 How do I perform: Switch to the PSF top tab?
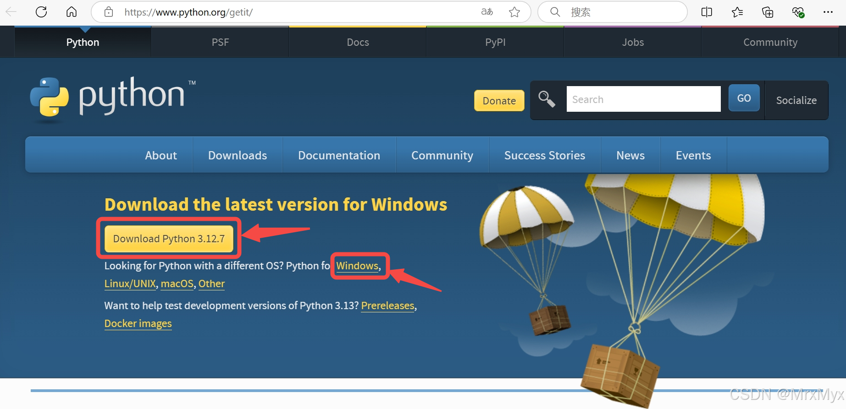tap(220, 42)
